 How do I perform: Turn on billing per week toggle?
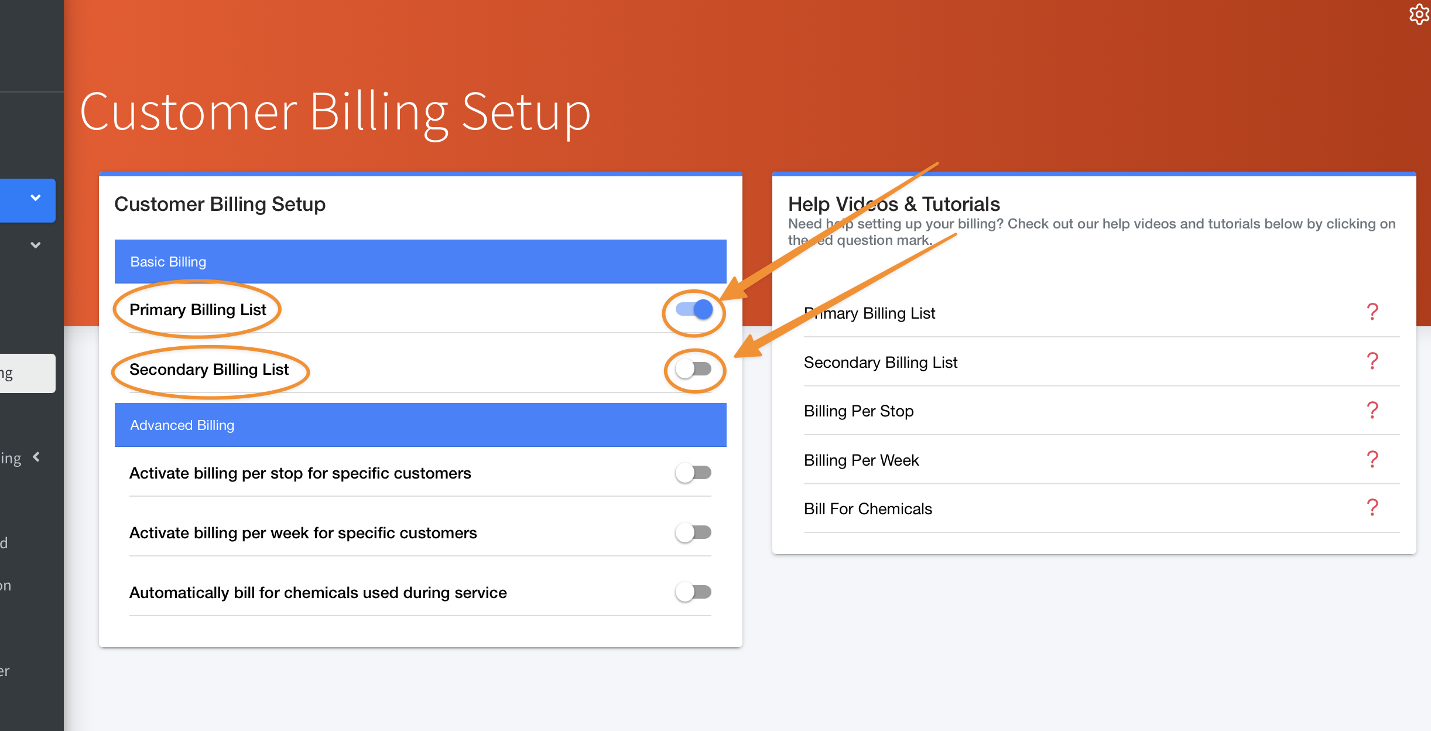pyautogui.click(x=694, y=532)
